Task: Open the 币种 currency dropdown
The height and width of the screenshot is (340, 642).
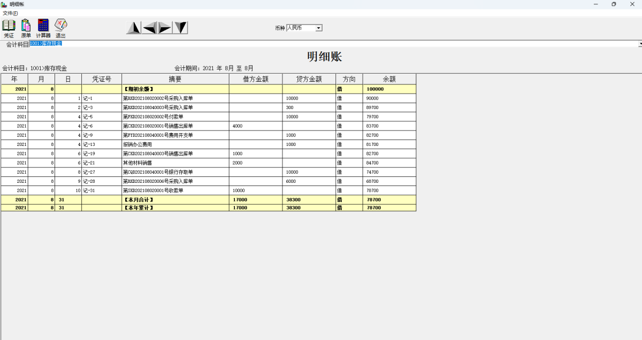Action: [x=318, y=28]
